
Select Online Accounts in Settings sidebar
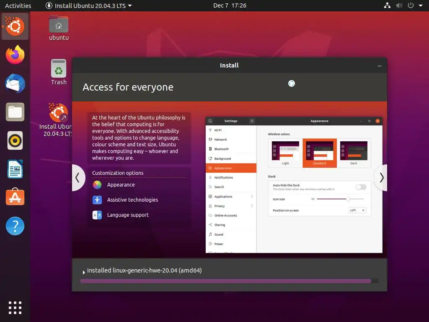(x=231, y=216)
